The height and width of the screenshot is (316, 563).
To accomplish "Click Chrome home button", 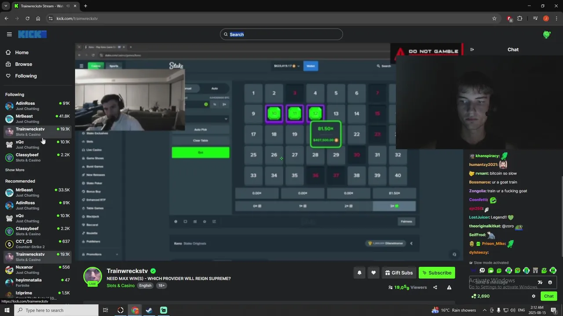I will [x=38, y=18].
